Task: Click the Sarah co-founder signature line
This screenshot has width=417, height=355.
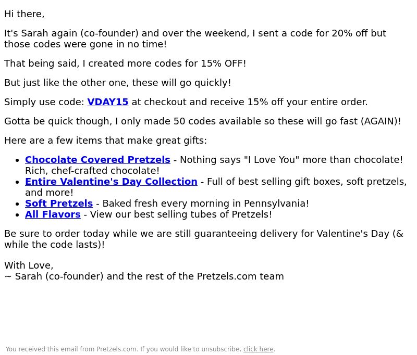Action: point(144,276)
